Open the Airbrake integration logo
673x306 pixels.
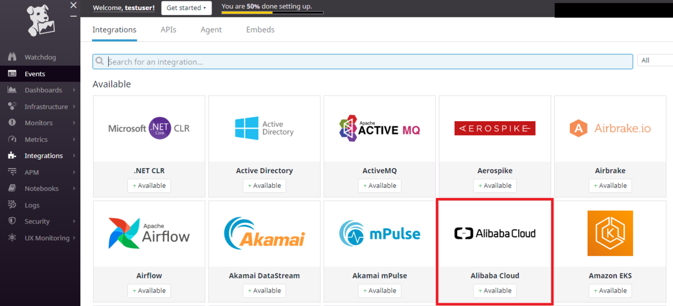pos(610,128)
